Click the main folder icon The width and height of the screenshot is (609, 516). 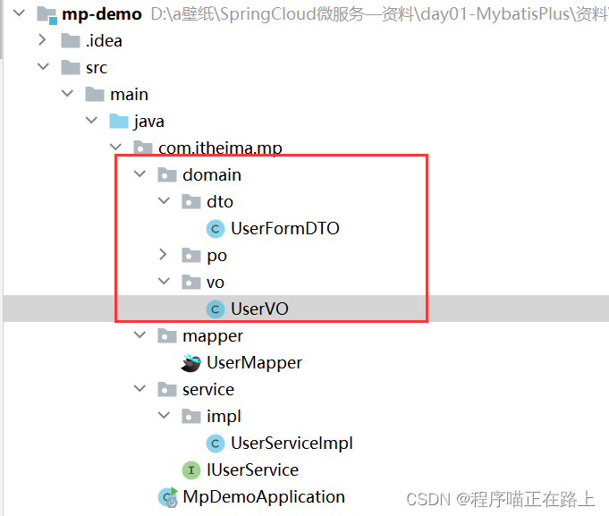(95, 94)
